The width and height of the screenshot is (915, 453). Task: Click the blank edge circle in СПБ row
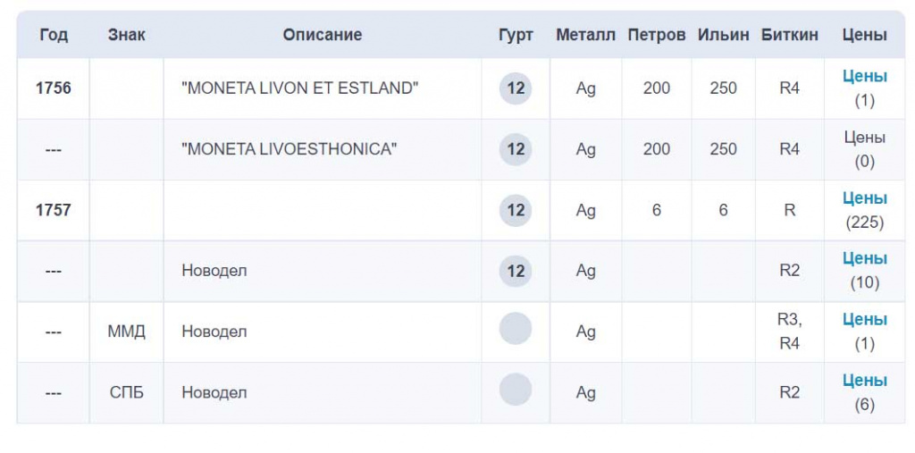click(x=516, y=390)
